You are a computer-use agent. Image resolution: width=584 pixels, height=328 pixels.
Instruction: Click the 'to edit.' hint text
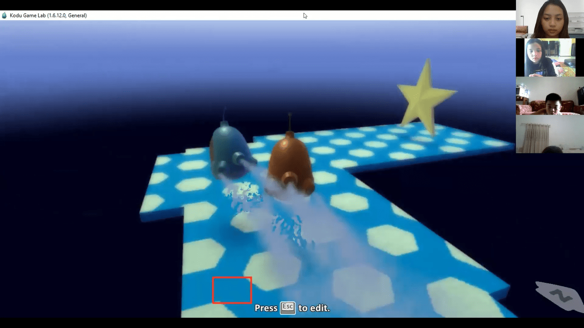click(314, 308)
